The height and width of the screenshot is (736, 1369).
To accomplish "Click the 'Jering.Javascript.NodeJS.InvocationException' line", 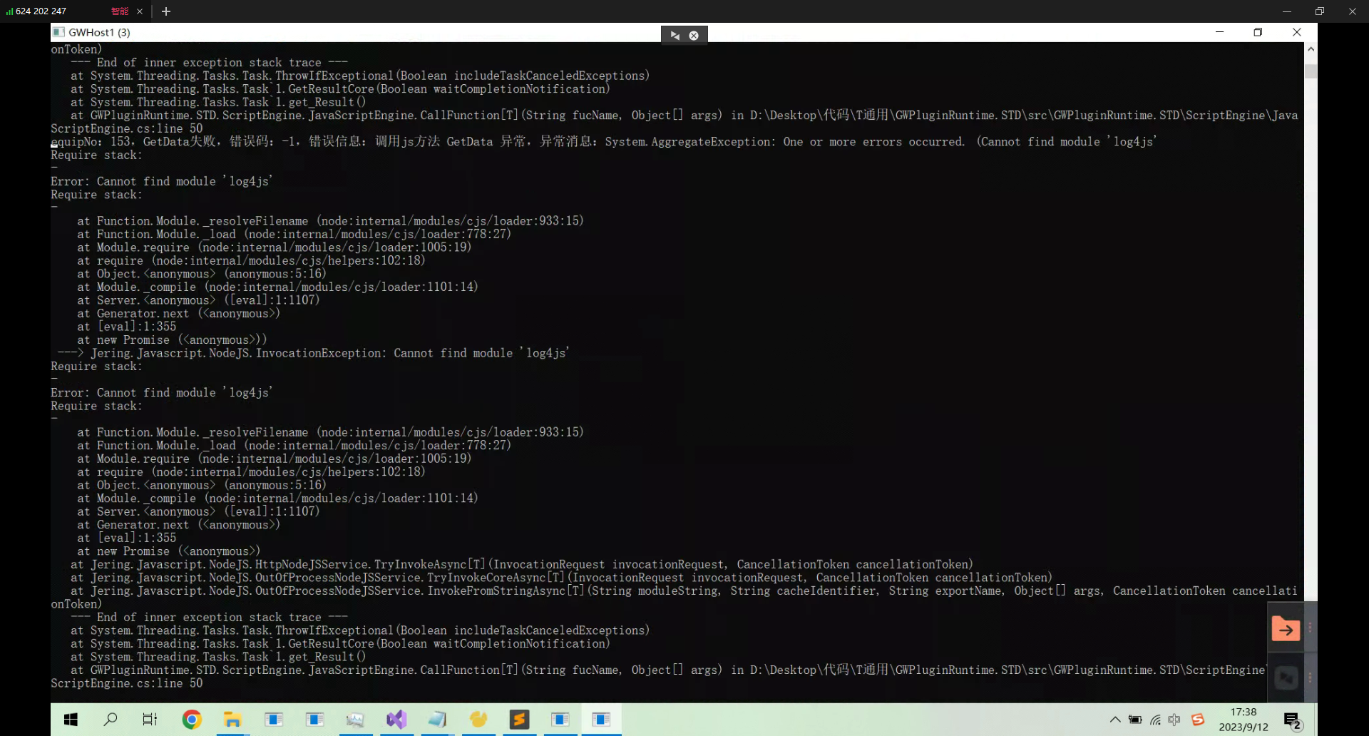I will click(313, 353).
